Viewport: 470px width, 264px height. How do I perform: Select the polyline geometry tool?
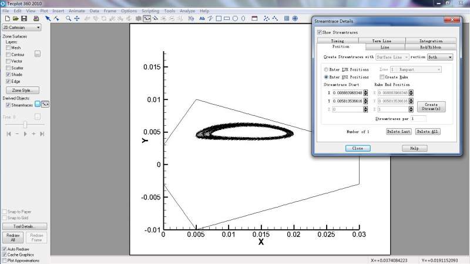coord(210,19)
